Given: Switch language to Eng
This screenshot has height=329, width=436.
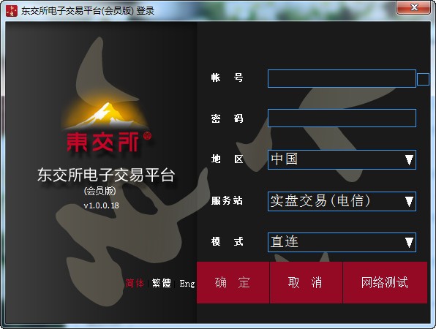Looking at the screenshot, I should (x=187, y=284).
